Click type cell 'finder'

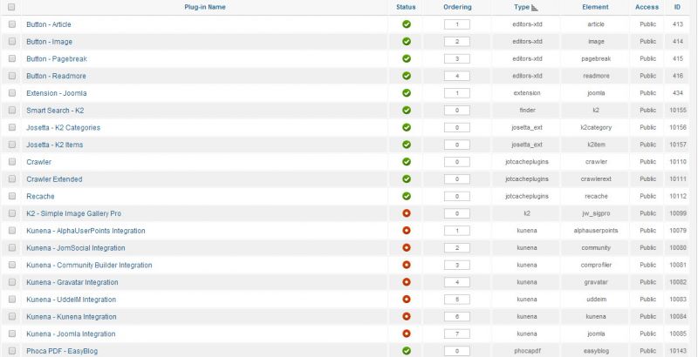pyautogui.click(x=527, y=110)
